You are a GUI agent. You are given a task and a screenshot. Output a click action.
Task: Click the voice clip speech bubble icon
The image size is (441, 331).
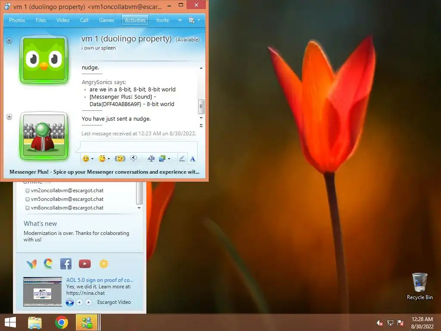(134, 159)
